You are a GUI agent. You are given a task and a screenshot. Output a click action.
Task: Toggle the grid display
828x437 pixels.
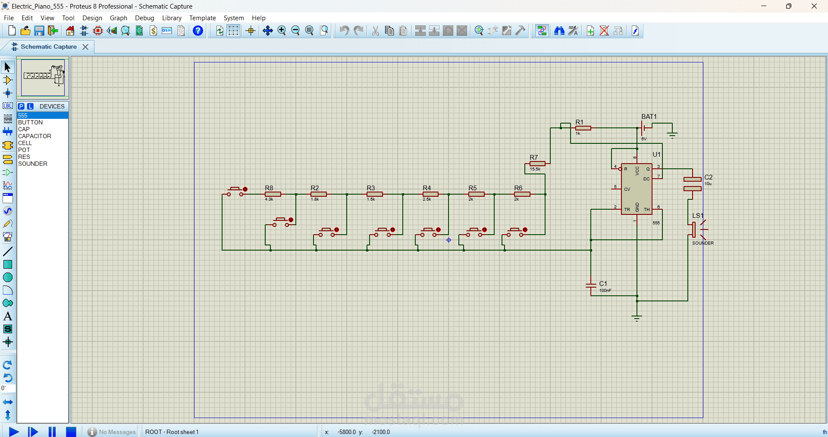tap(233, 31)
